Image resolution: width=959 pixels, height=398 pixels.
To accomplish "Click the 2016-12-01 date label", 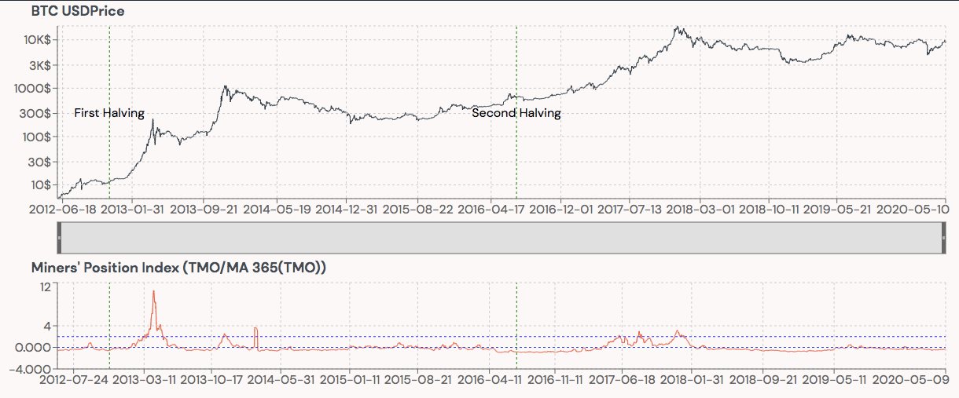I will pyautogui.click(x=560, y=209).
